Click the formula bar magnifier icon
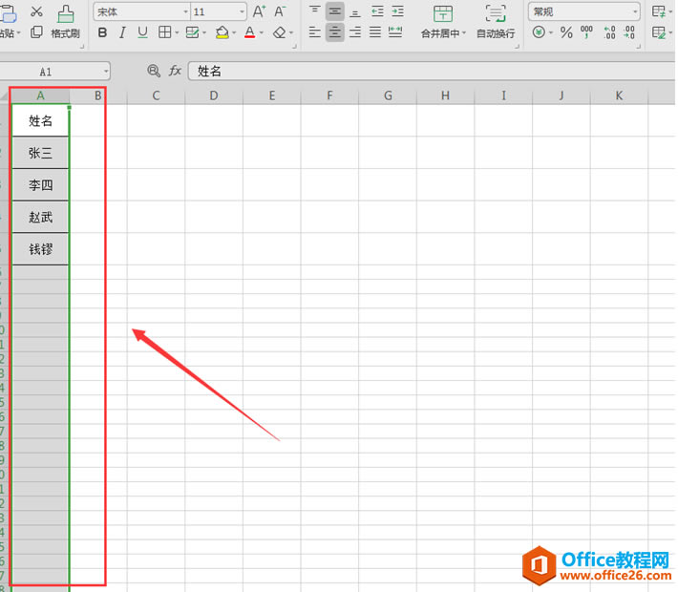 [154, 71]
